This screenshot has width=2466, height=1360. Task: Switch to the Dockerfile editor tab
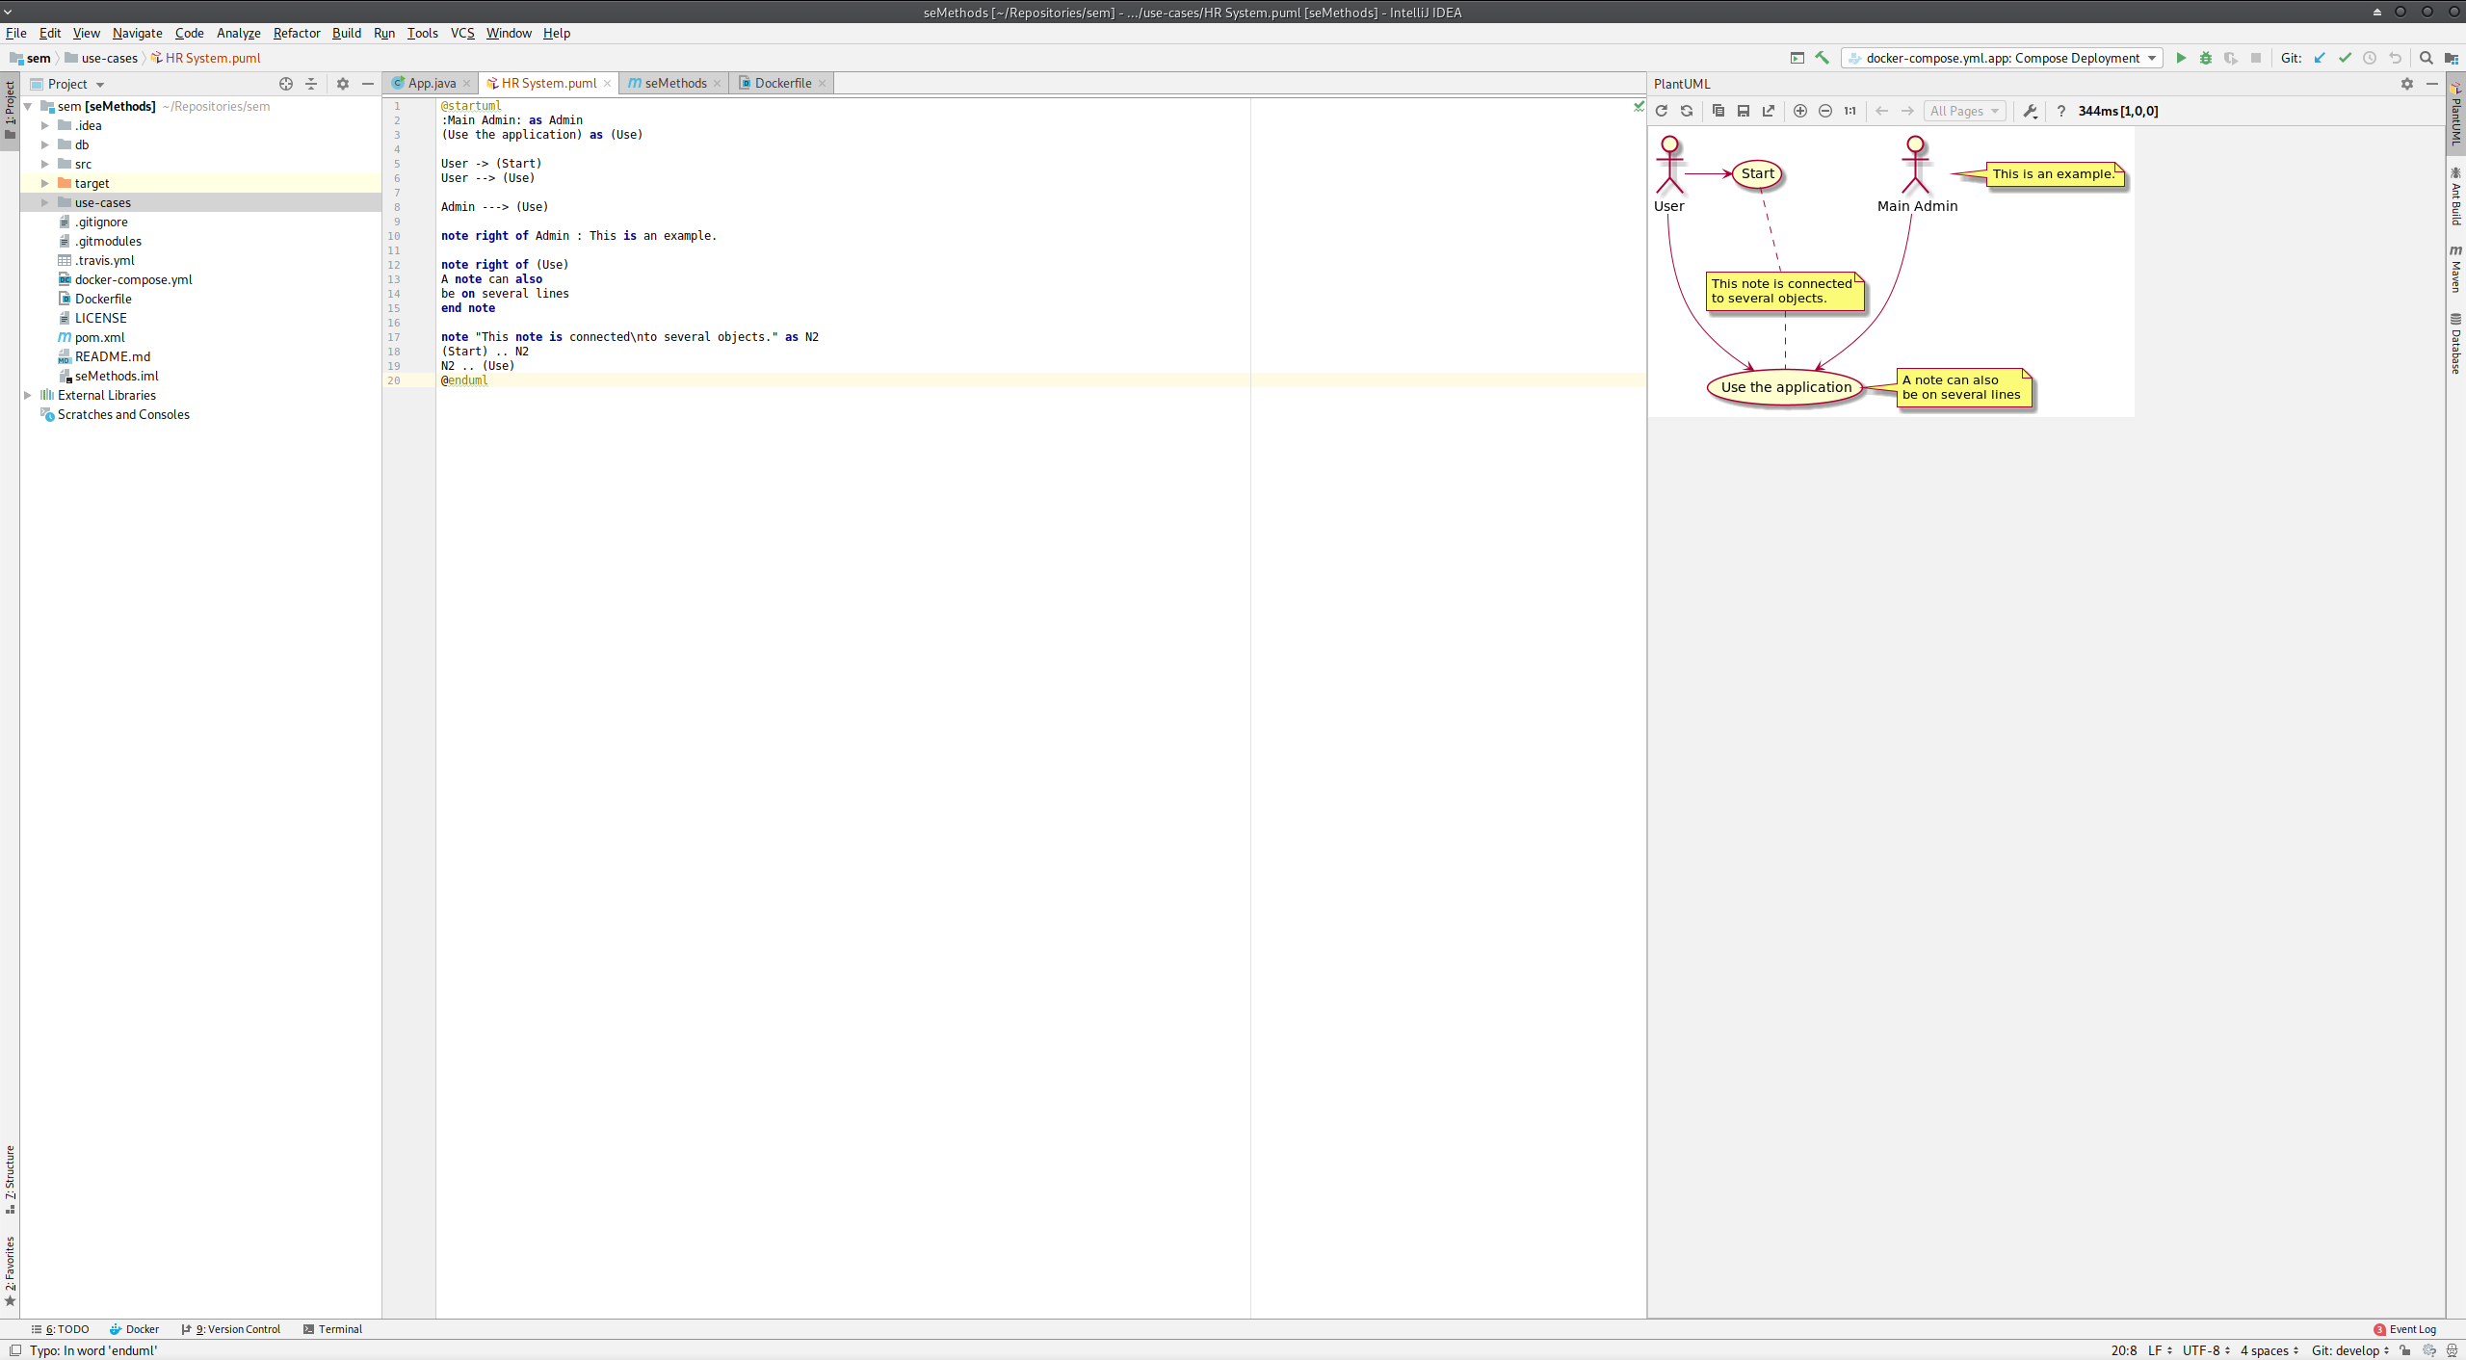pyautogui.click(x=782, y=83)
